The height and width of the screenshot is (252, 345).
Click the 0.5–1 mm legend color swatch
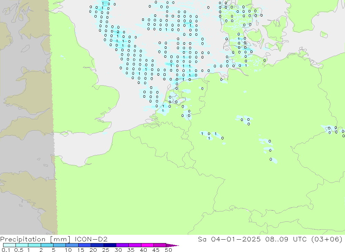(x=22, y=245)
